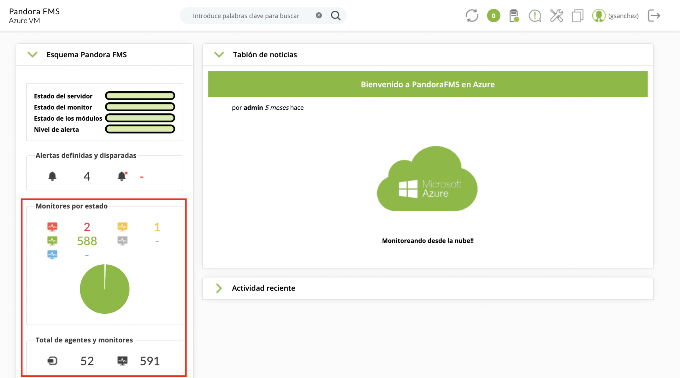Expand the Actividad reciente section
Viewport: 680px width, 378px height.
coord(219,288)
